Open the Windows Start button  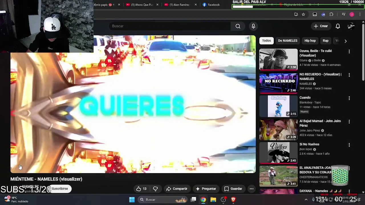[132, 200]
